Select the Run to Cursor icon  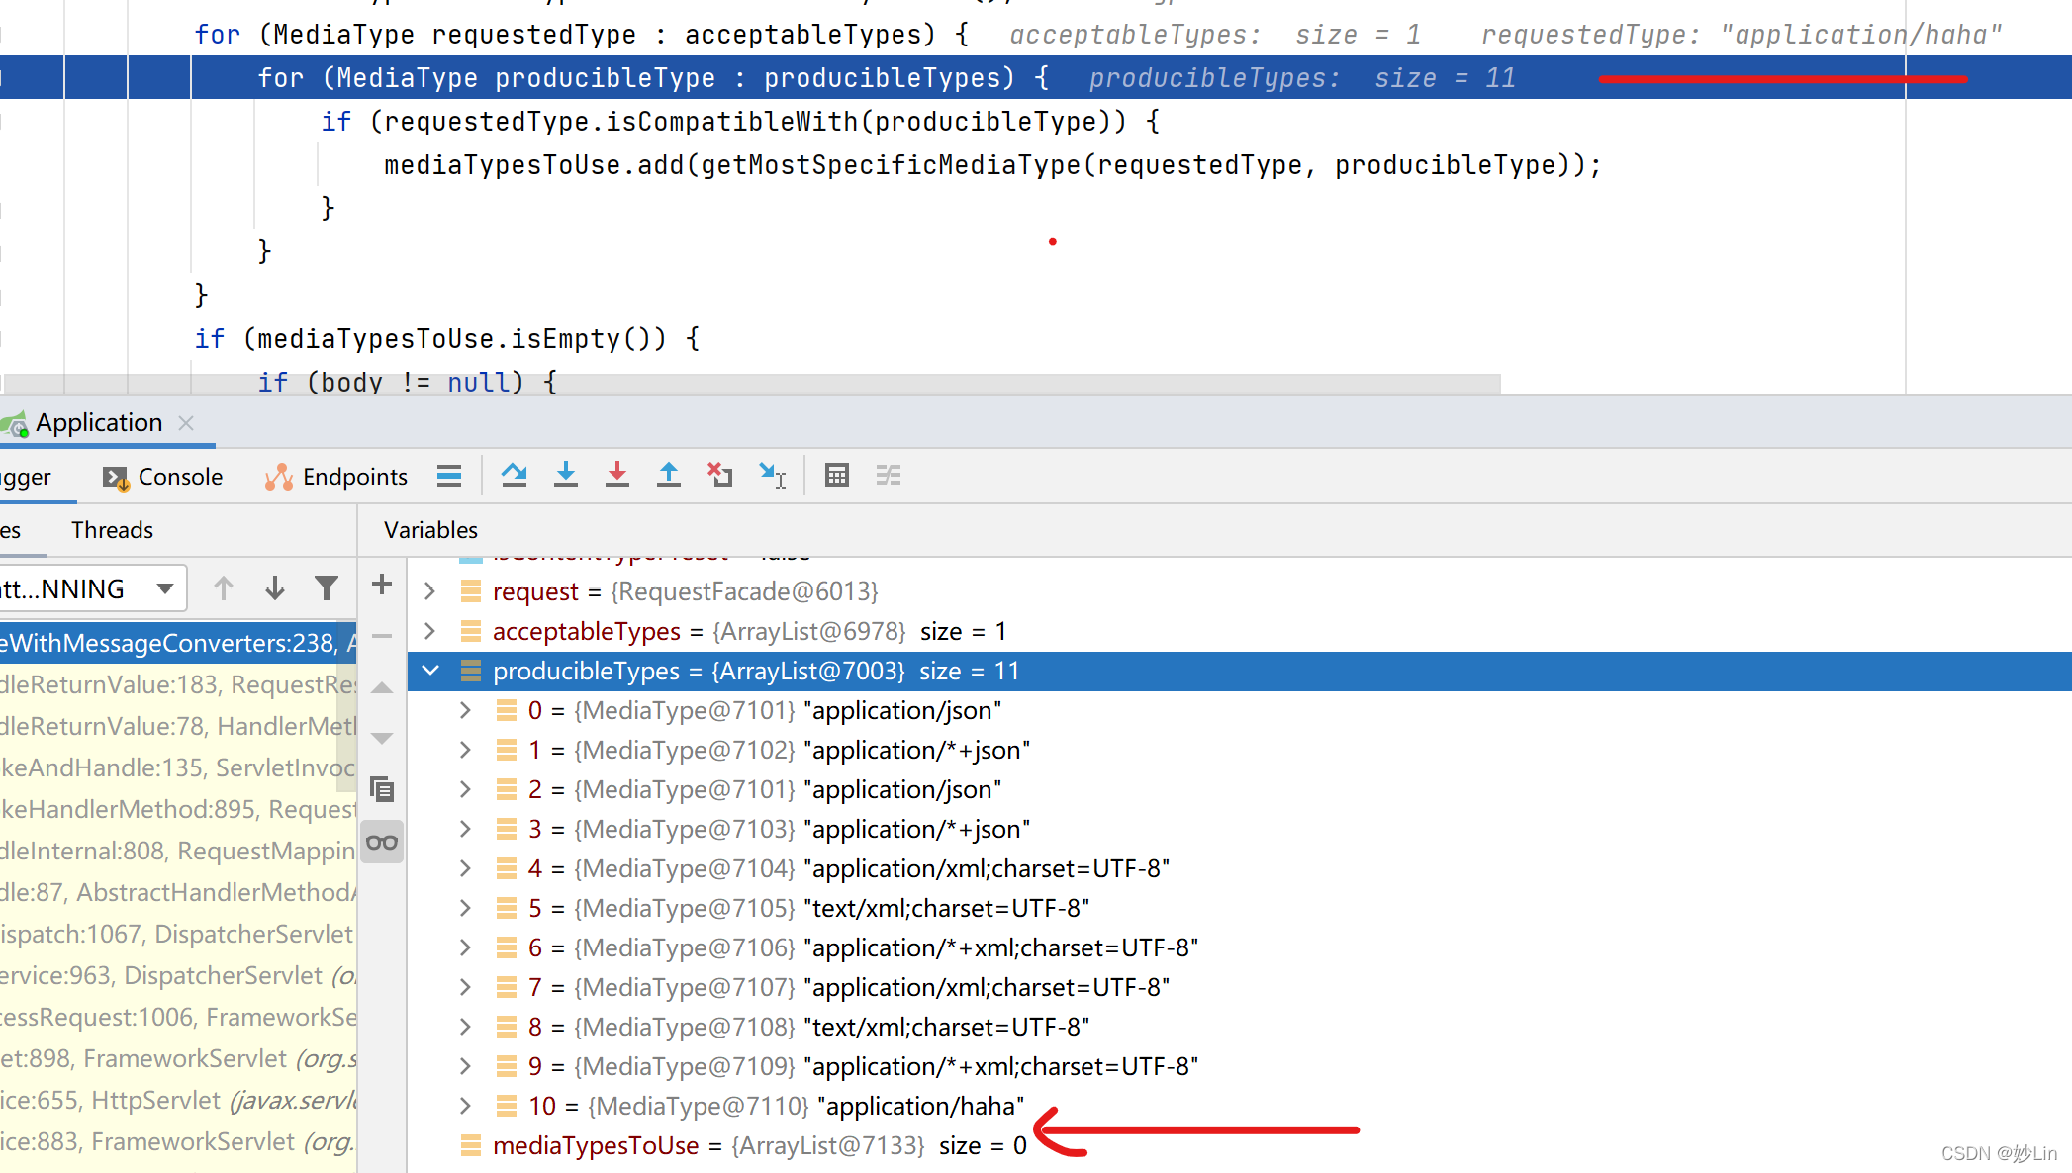[773, 476]
